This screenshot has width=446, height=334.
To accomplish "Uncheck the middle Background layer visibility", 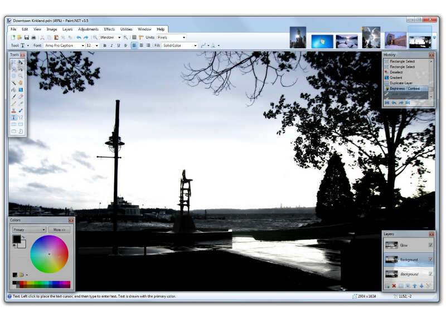I will click(430, 259).
